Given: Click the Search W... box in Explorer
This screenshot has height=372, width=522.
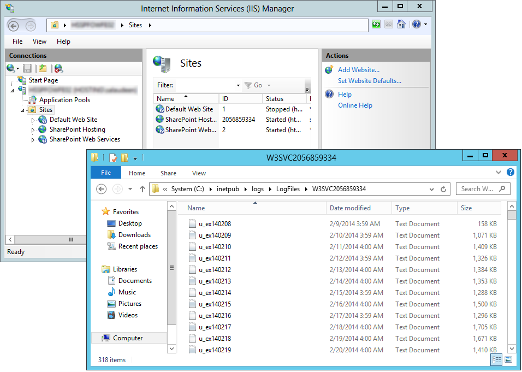Looking at the screenshot, I should pyautogui.click(x=483, y=189).
